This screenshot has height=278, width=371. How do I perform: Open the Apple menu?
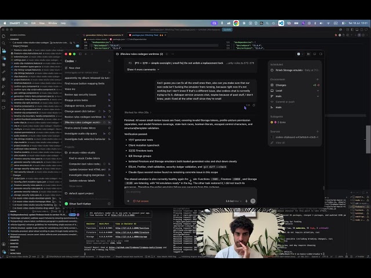coord(5,23)
